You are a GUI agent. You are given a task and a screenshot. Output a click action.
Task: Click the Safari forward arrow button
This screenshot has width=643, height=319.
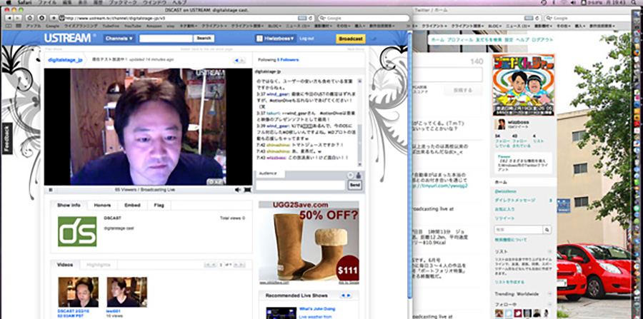tap(17, 18)
